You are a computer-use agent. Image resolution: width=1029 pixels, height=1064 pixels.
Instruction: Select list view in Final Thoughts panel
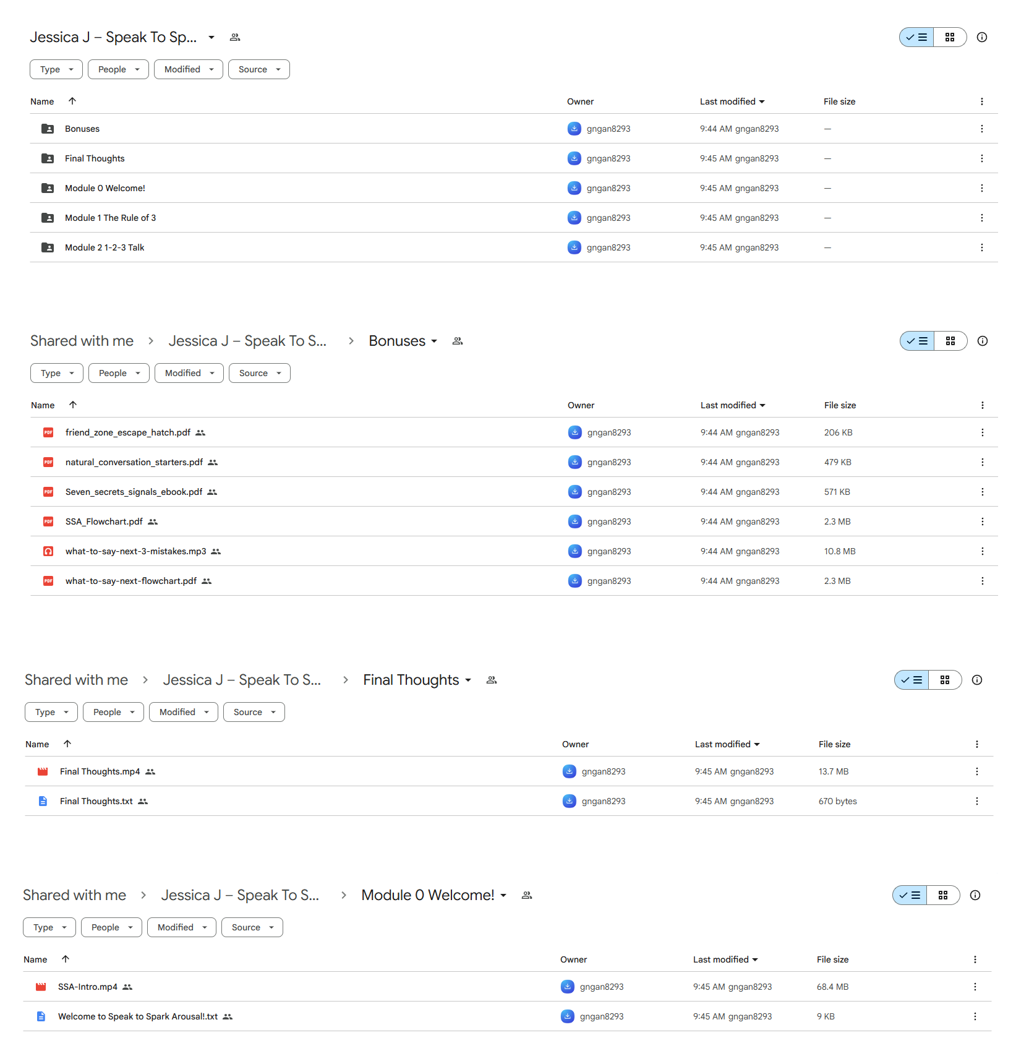[x=912, y=680]
